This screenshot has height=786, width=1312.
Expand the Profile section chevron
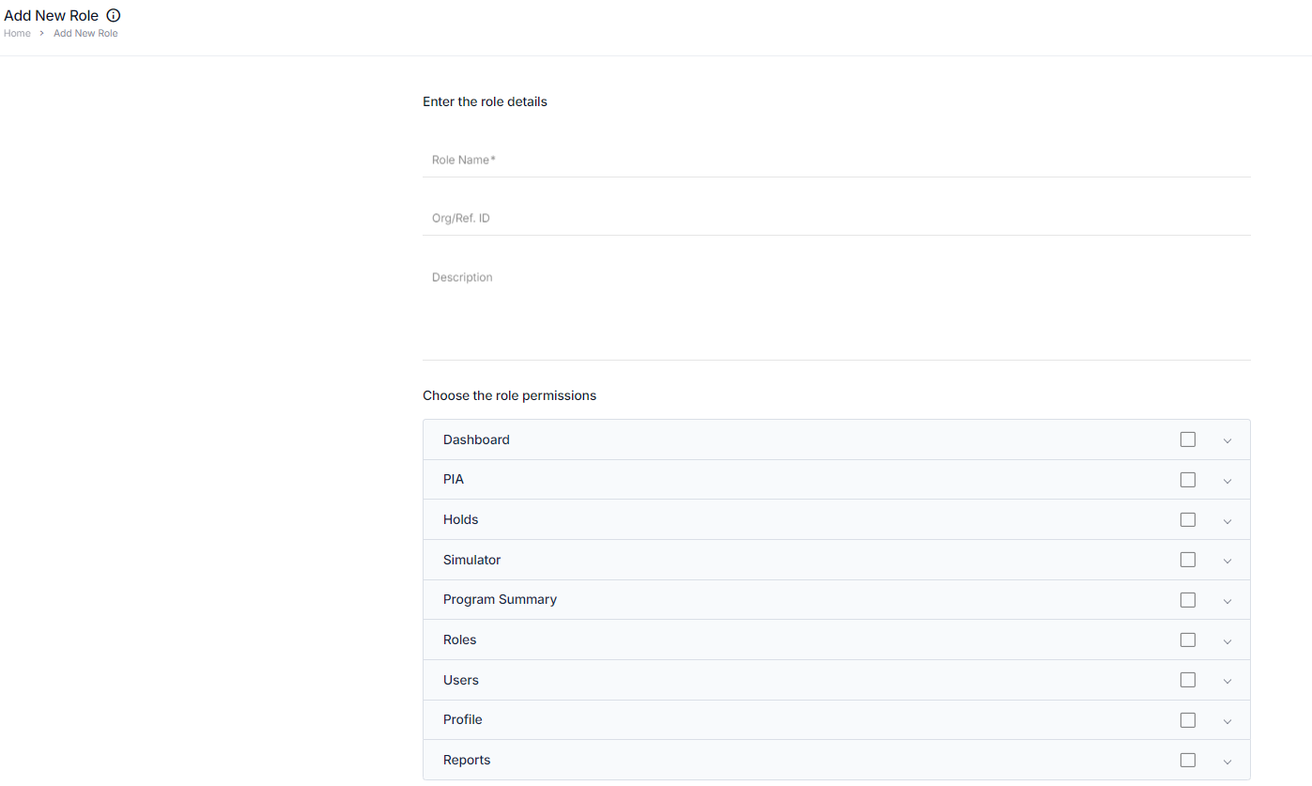coord(1227,721)
